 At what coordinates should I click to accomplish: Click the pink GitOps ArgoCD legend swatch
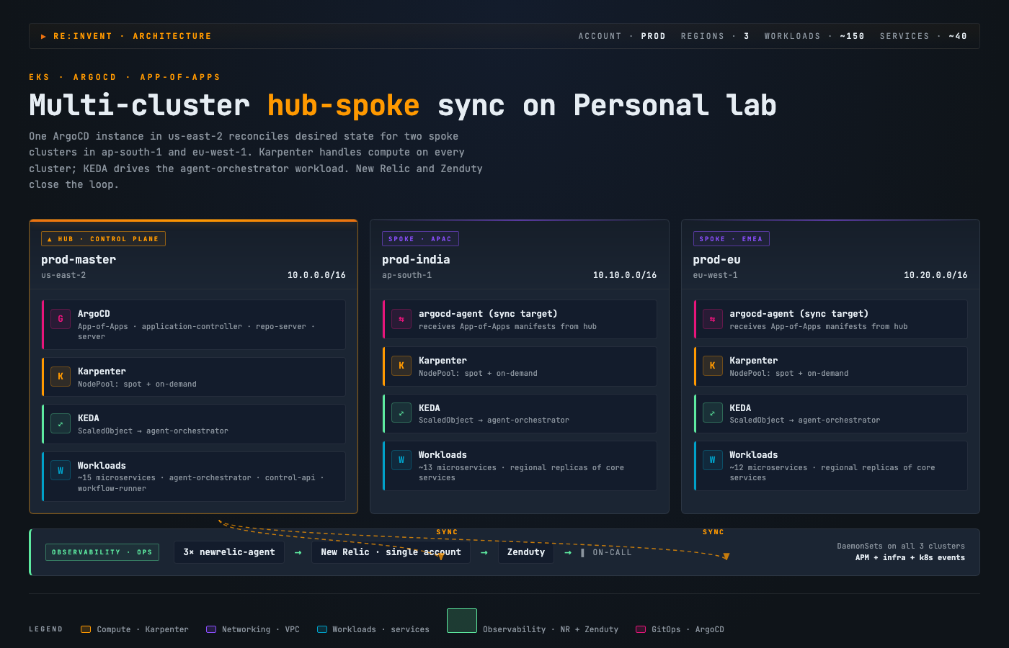coord(641,629)
